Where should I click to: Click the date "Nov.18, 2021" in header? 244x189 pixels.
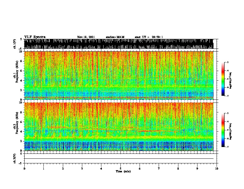click(x=86, y=37)
